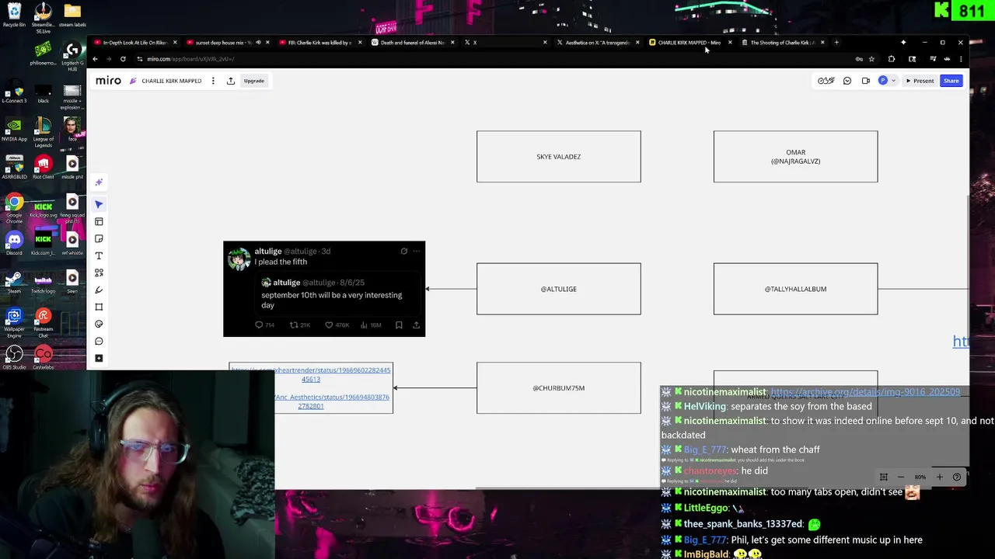Click the blue Share button
Image resolution: width=995 pixels, height=559 pixels.
coord(951,81)
